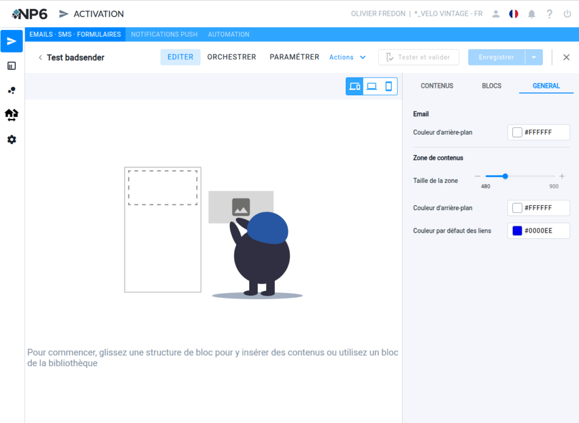
Task: Open Automation tab
Action: coord(228,35)
